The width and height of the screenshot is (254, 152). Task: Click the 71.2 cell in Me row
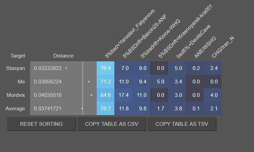(x=105, y=82)
